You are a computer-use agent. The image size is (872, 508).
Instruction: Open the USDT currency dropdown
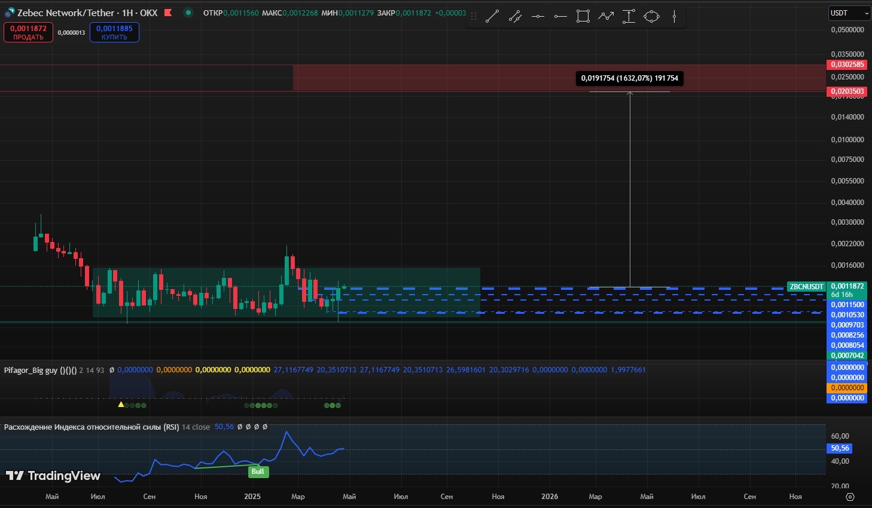click(849, 13)
